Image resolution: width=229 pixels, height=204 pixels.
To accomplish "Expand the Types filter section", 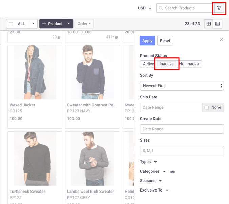I will coord(148,162).
